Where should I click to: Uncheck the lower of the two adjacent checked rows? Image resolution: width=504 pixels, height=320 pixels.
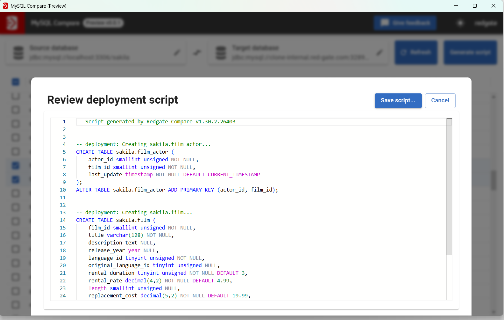(16, 180)
